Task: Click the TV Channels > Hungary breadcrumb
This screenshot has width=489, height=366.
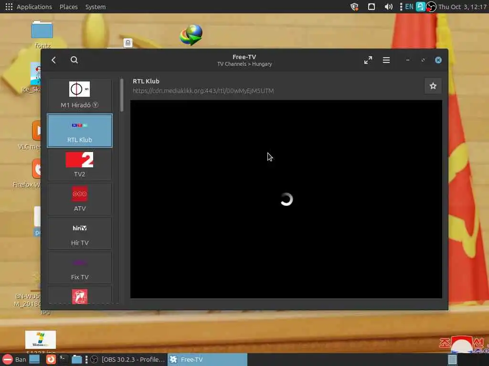Action: click(244, 64)
